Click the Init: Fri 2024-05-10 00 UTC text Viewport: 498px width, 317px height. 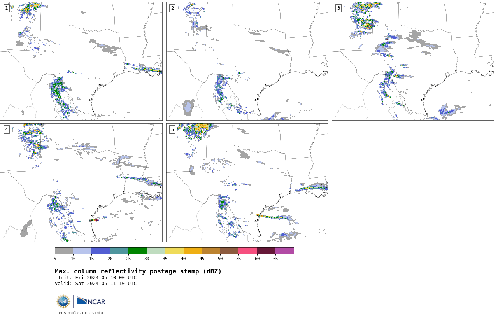[97, 278]
